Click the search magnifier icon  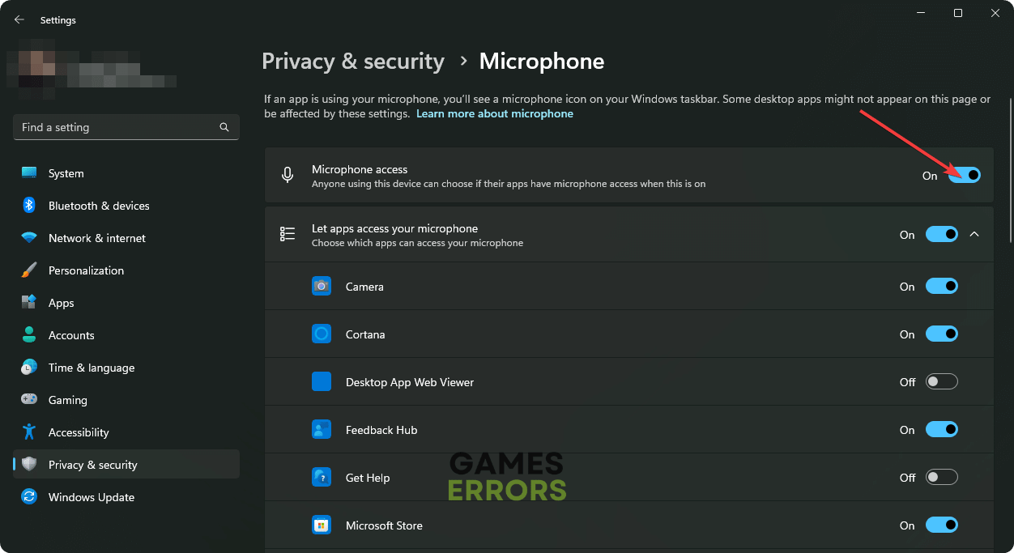click(224, 127)
